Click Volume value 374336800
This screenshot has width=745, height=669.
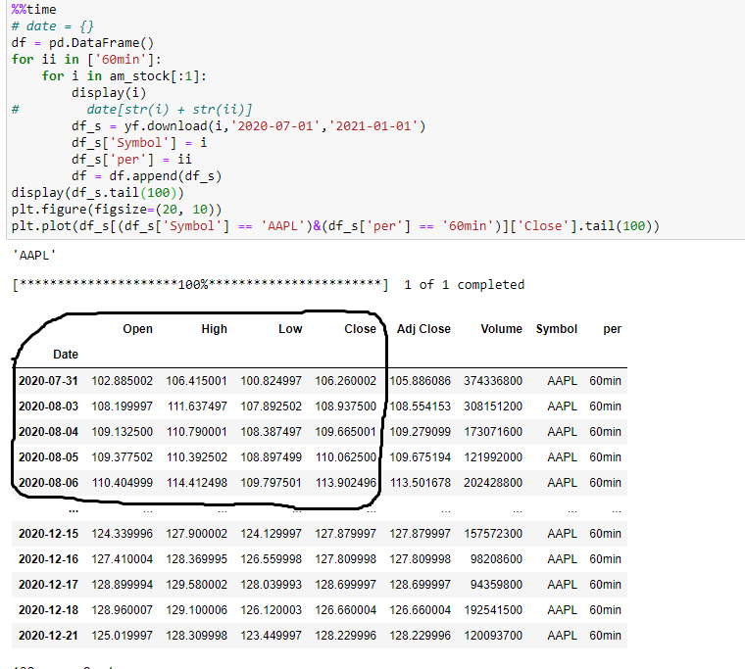click(493, 381)
